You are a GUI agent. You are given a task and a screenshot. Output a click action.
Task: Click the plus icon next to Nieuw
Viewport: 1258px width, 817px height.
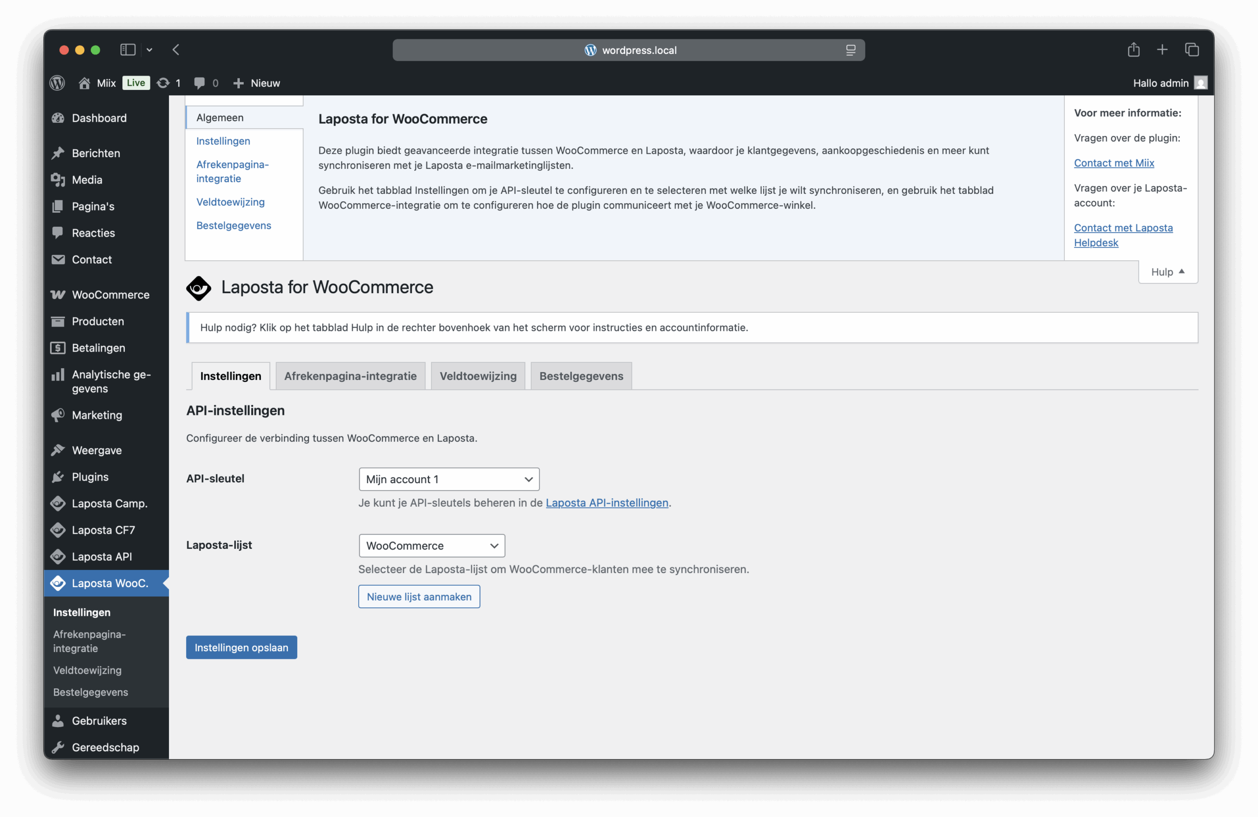[238, 83]
